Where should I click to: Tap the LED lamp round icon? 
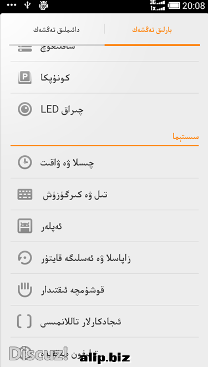point(25,109)
